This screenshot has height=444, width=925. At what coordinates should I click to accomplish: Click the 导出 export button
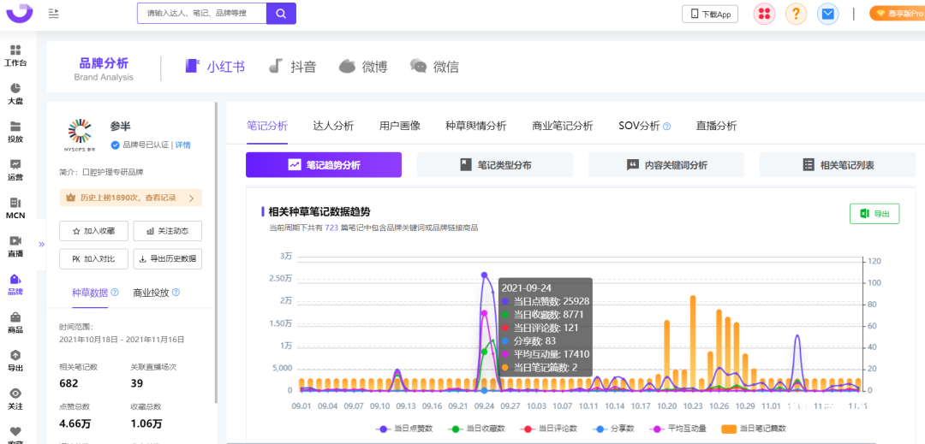pyautogui.click(x=874, y=213)
